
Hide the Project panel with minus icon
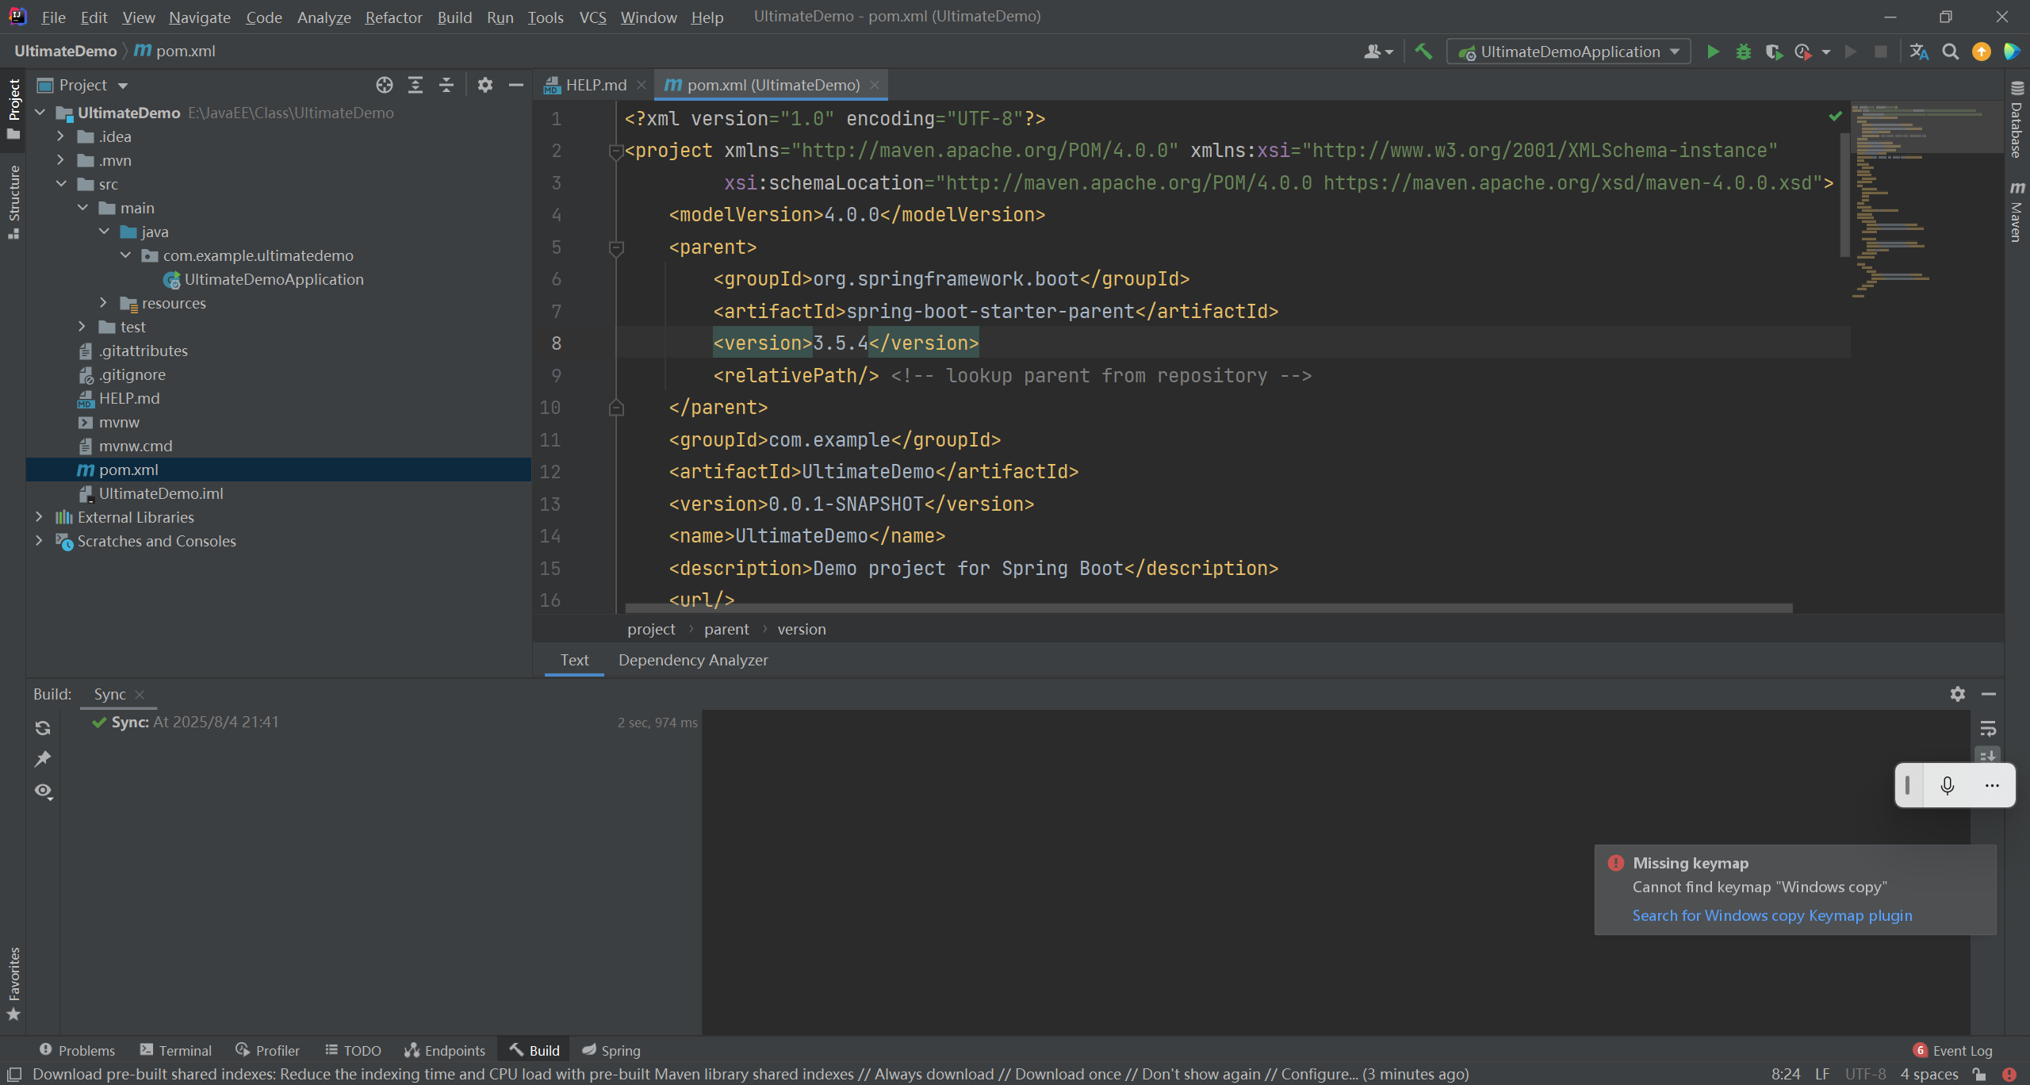516,85
